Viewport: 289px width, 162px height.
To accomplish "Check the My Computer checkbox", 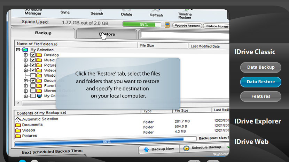I will tap(33, 96).
